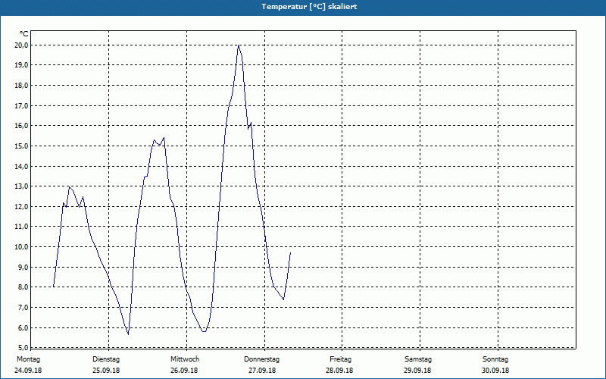Click the 17,0 y-axis label
606x379 pixels.
(x=22, y=105)
